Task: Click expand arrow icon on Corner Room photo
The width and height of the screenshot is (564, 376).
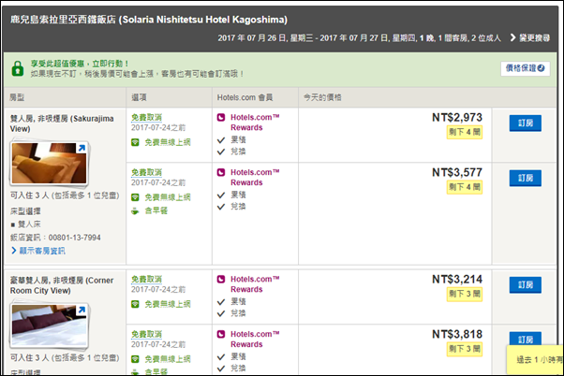Action: pyautogui.click(x=82, y=310)
